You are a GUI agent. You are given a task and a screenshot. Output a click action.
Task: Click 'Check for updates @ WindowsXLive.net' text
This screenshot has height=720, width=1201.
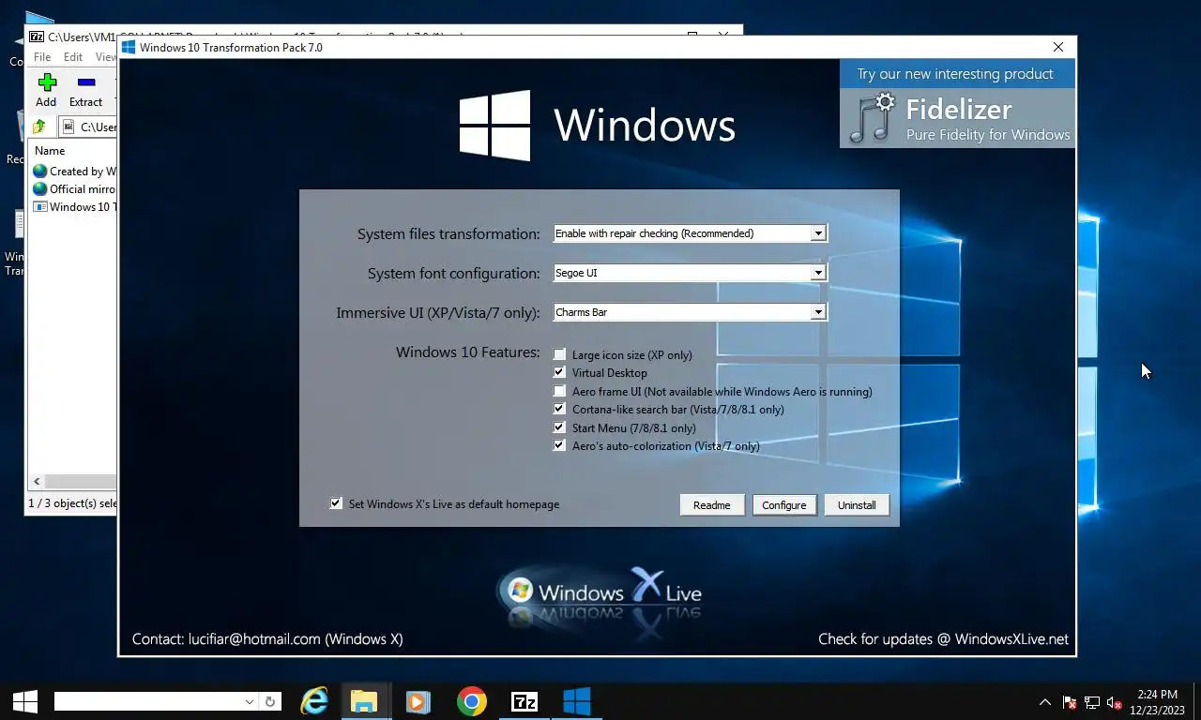[943, 639]
